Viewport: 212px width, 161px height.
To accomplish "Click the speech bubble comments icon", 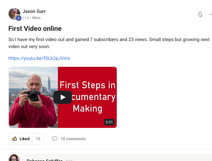I will (x=55, y=139).
